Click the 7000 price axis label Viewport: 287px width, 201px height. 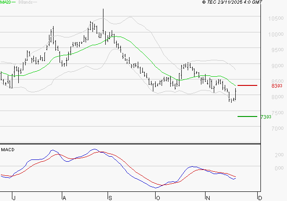277,128
